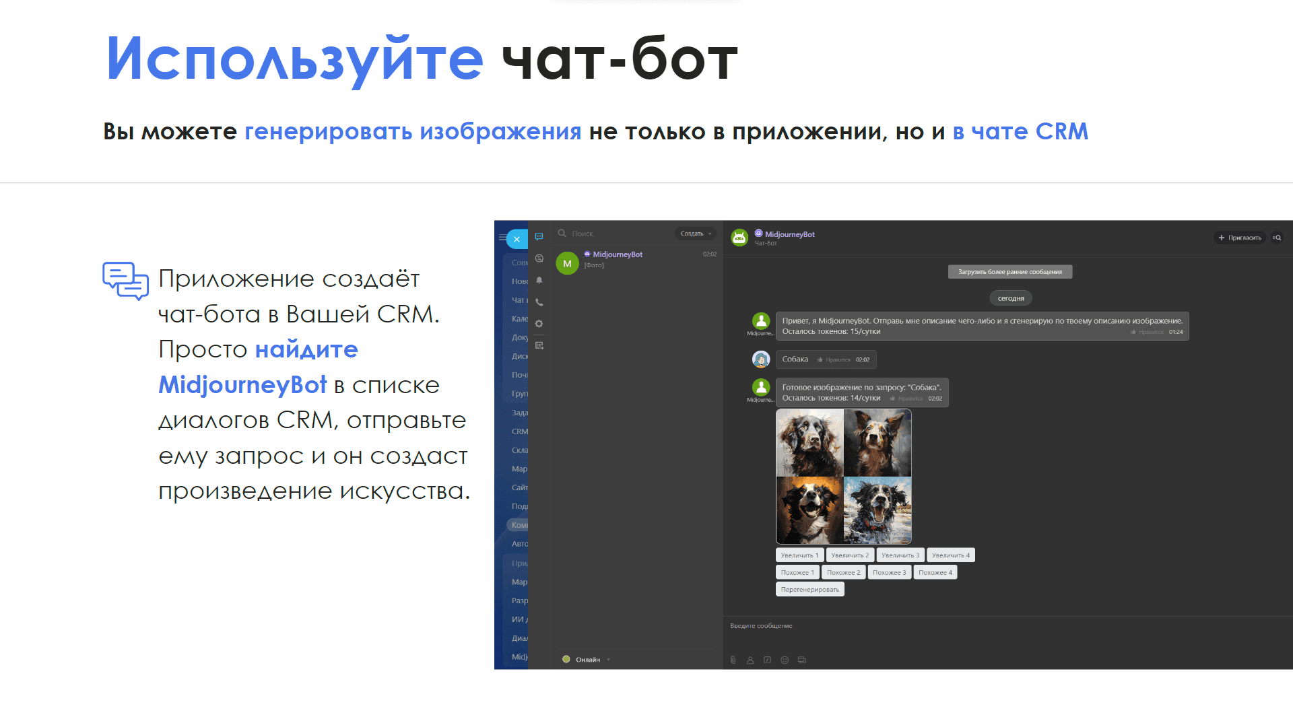
Task: Click the mention person icon under message box
Action: [x=750, y=660]
